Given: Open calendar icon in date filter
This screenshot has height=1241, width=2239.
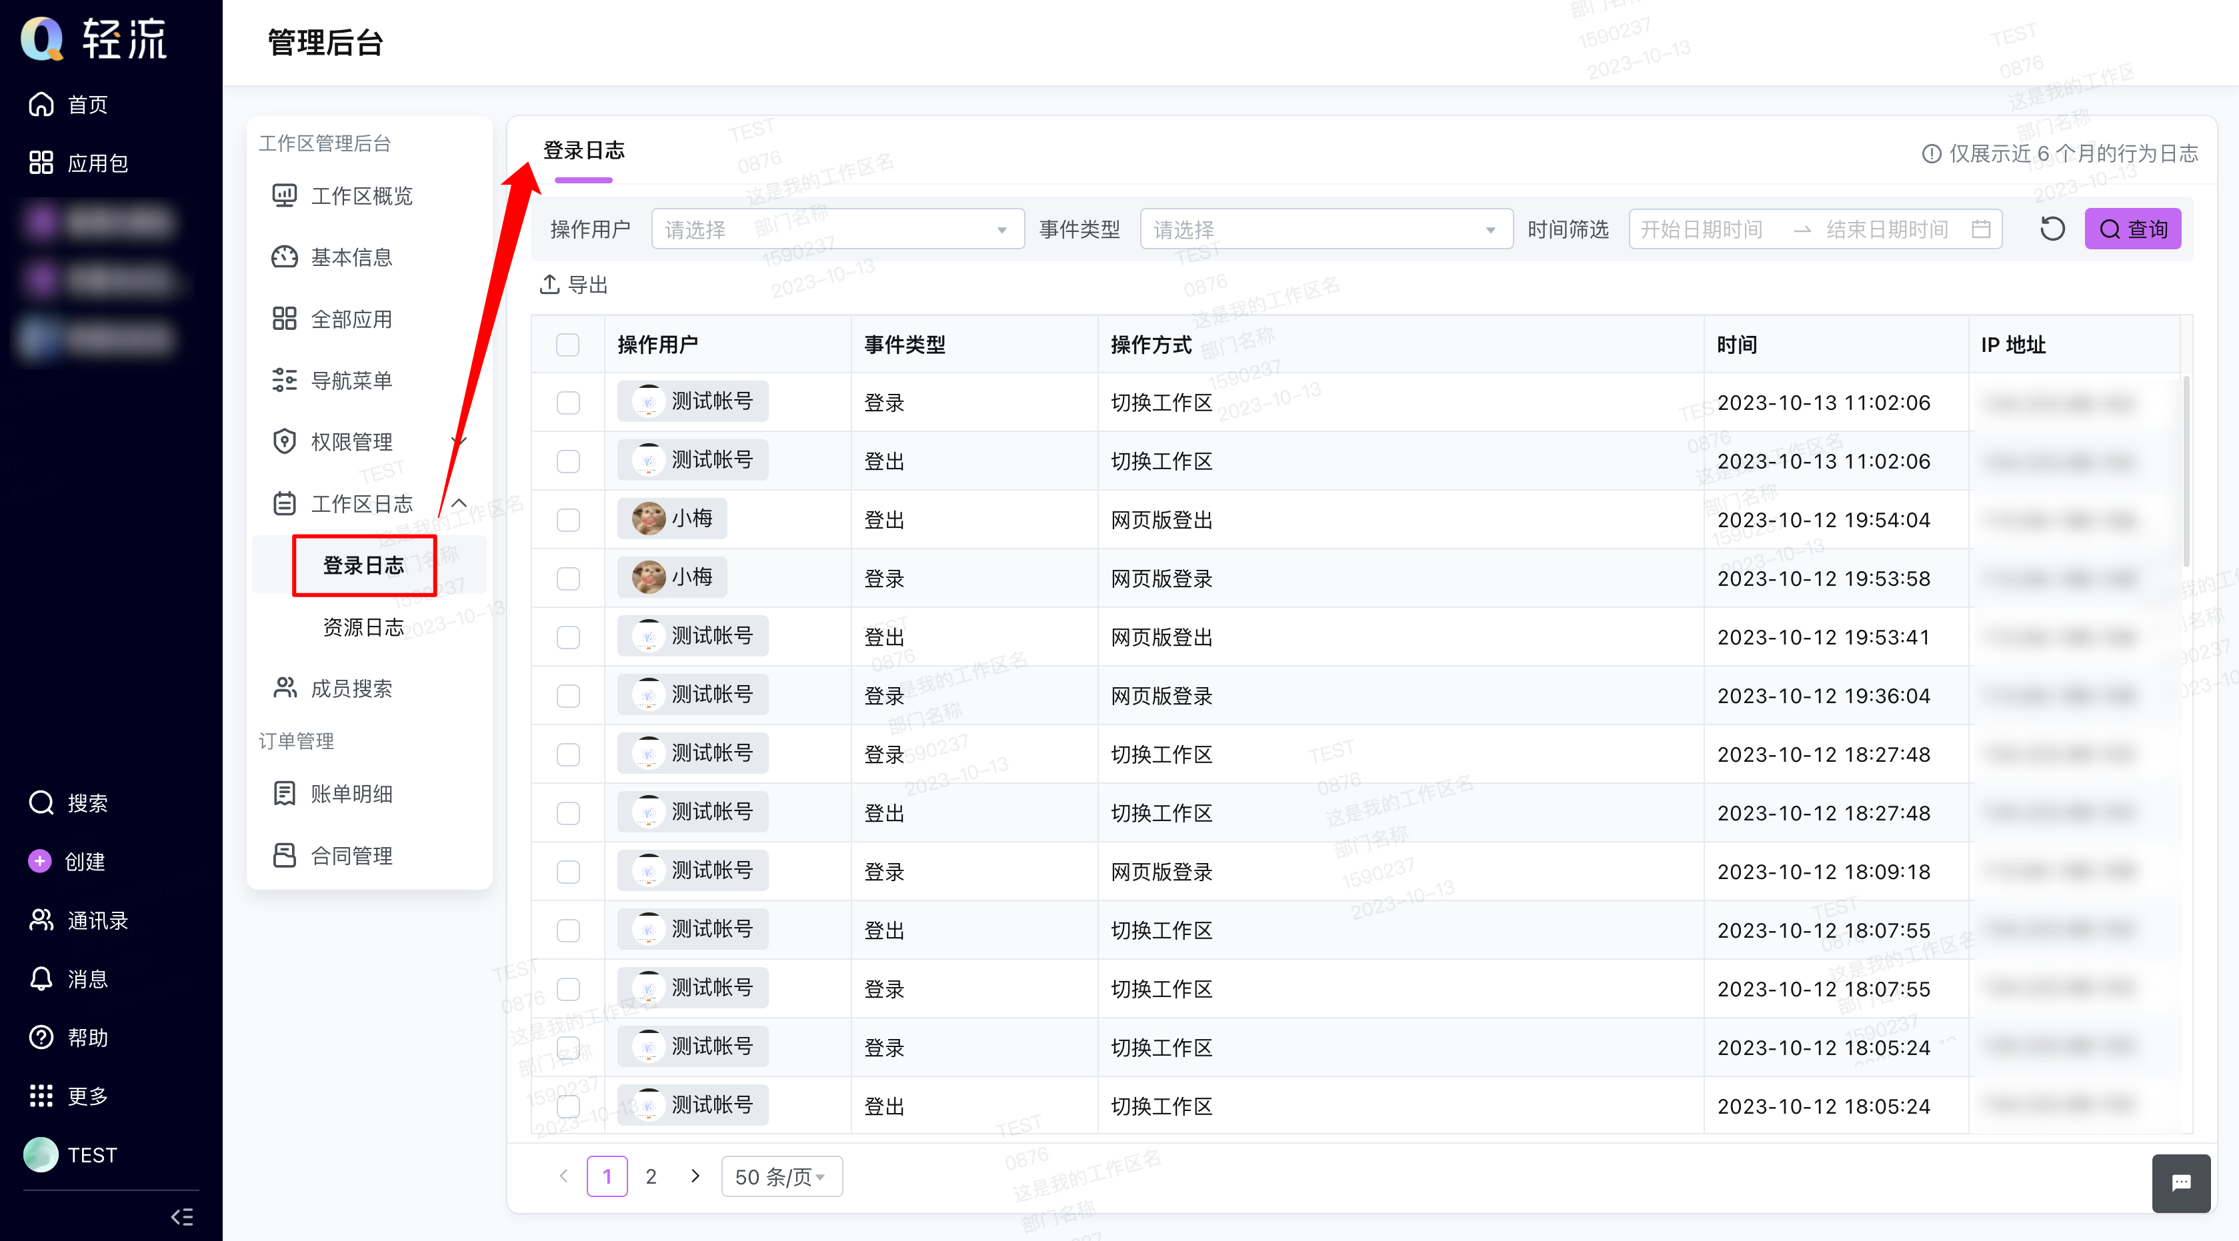Looking at the screenshot, I should point(1981,229).
